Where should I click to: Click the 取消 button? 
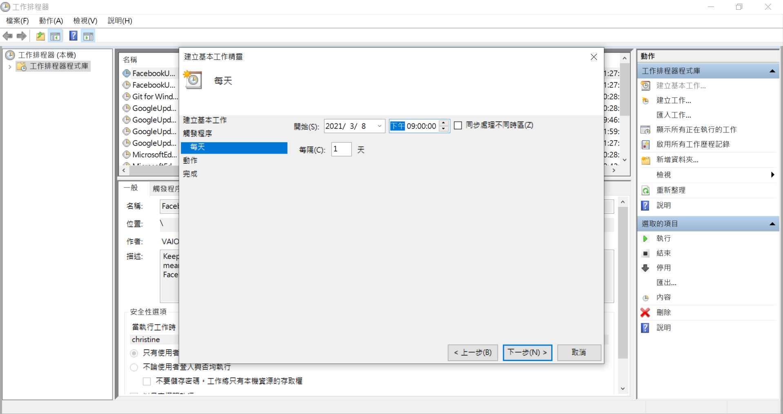(x=579, y=352)
